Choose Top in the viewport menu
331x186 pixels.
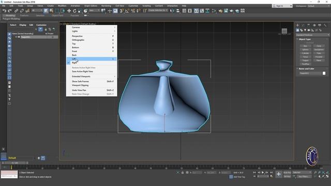92,43
